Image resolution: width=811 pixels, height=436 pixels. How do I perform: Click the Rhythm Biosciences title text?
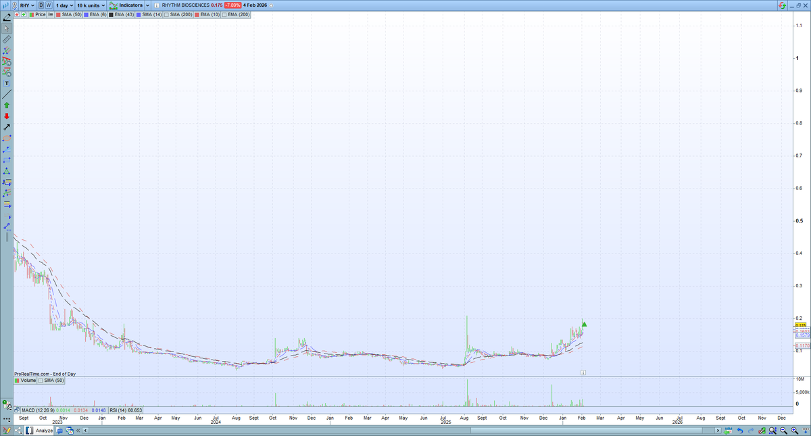point(186,5)
